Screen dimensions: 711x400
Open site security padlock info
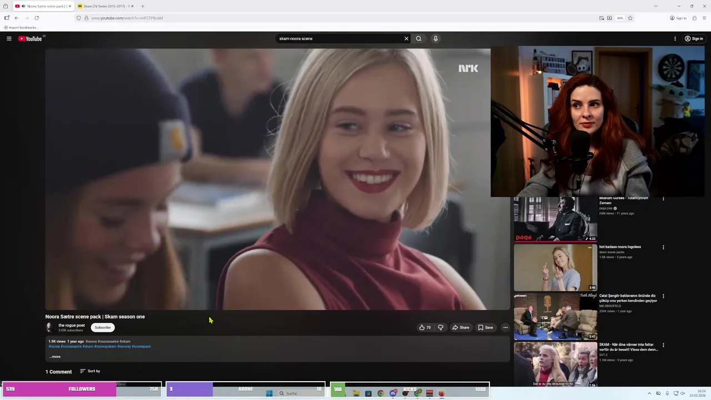(x=86, y=18)
